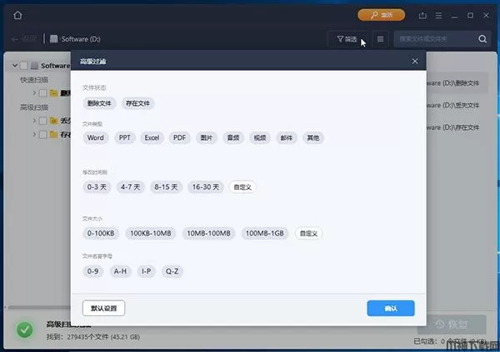Select the 快速扫描 tree label
Screen dimensions: 500x352
34,80
